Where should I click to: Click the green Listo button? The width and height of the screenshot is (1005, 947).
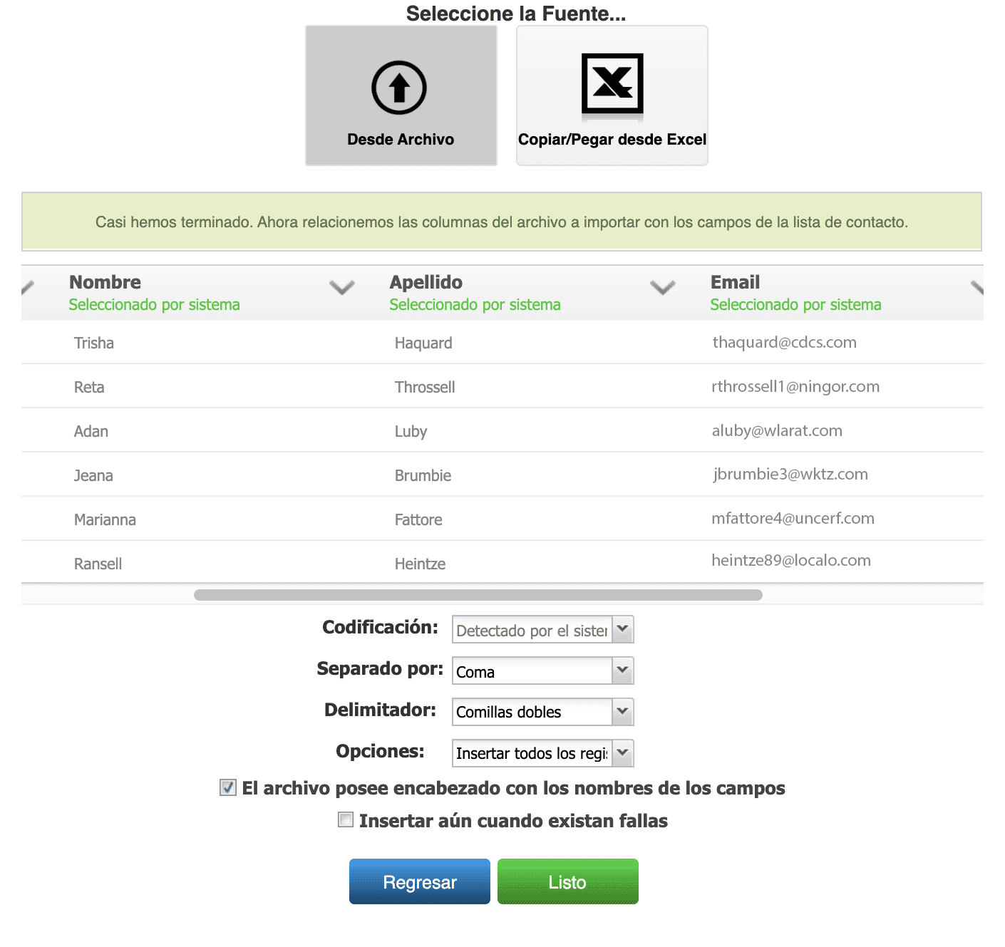click(x=568, y=881)
